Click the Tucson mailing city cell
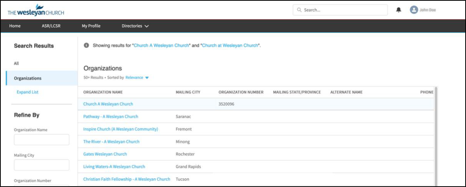 click(182, 179)
